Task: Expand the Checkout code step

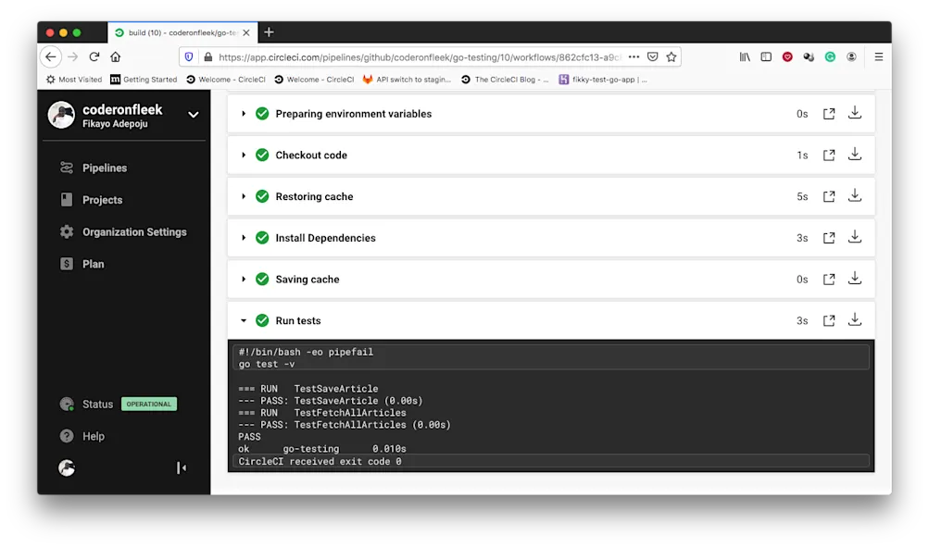Action: click(x=244, y=156)
